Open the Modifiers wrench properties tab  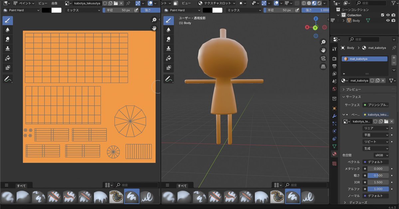(334, 116)
